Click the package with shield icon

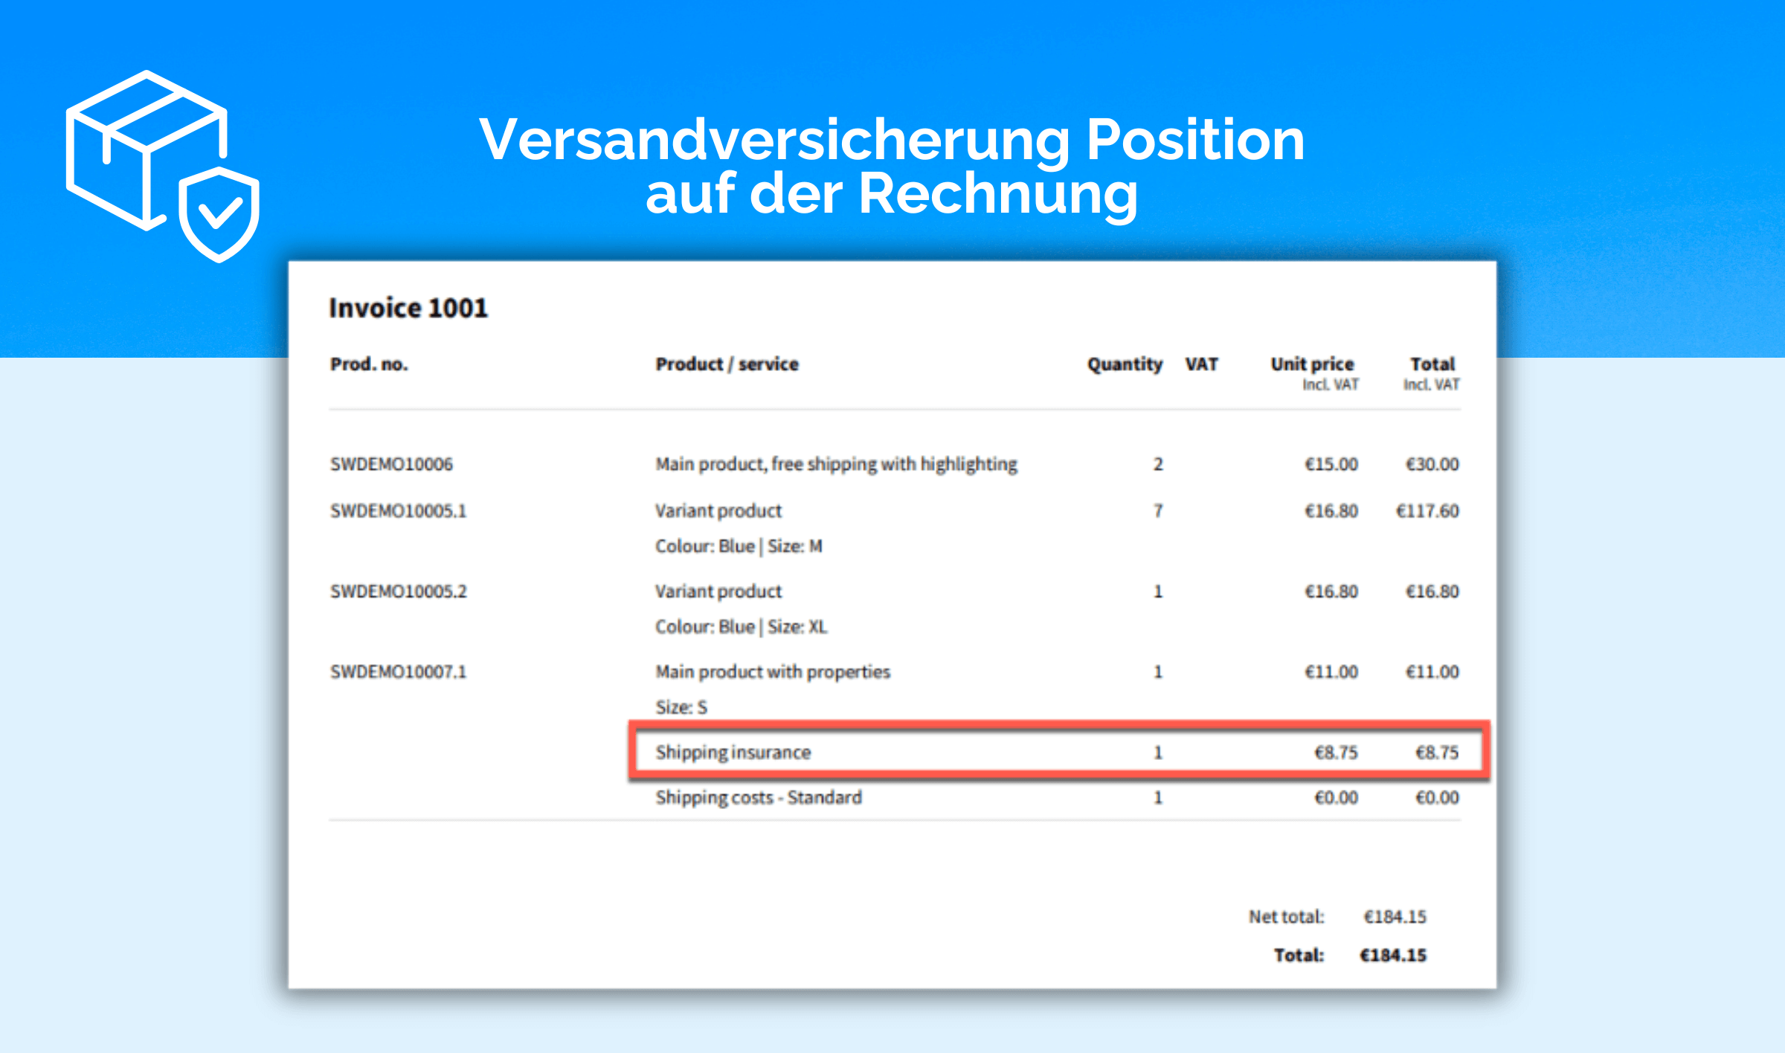point(163,166)
